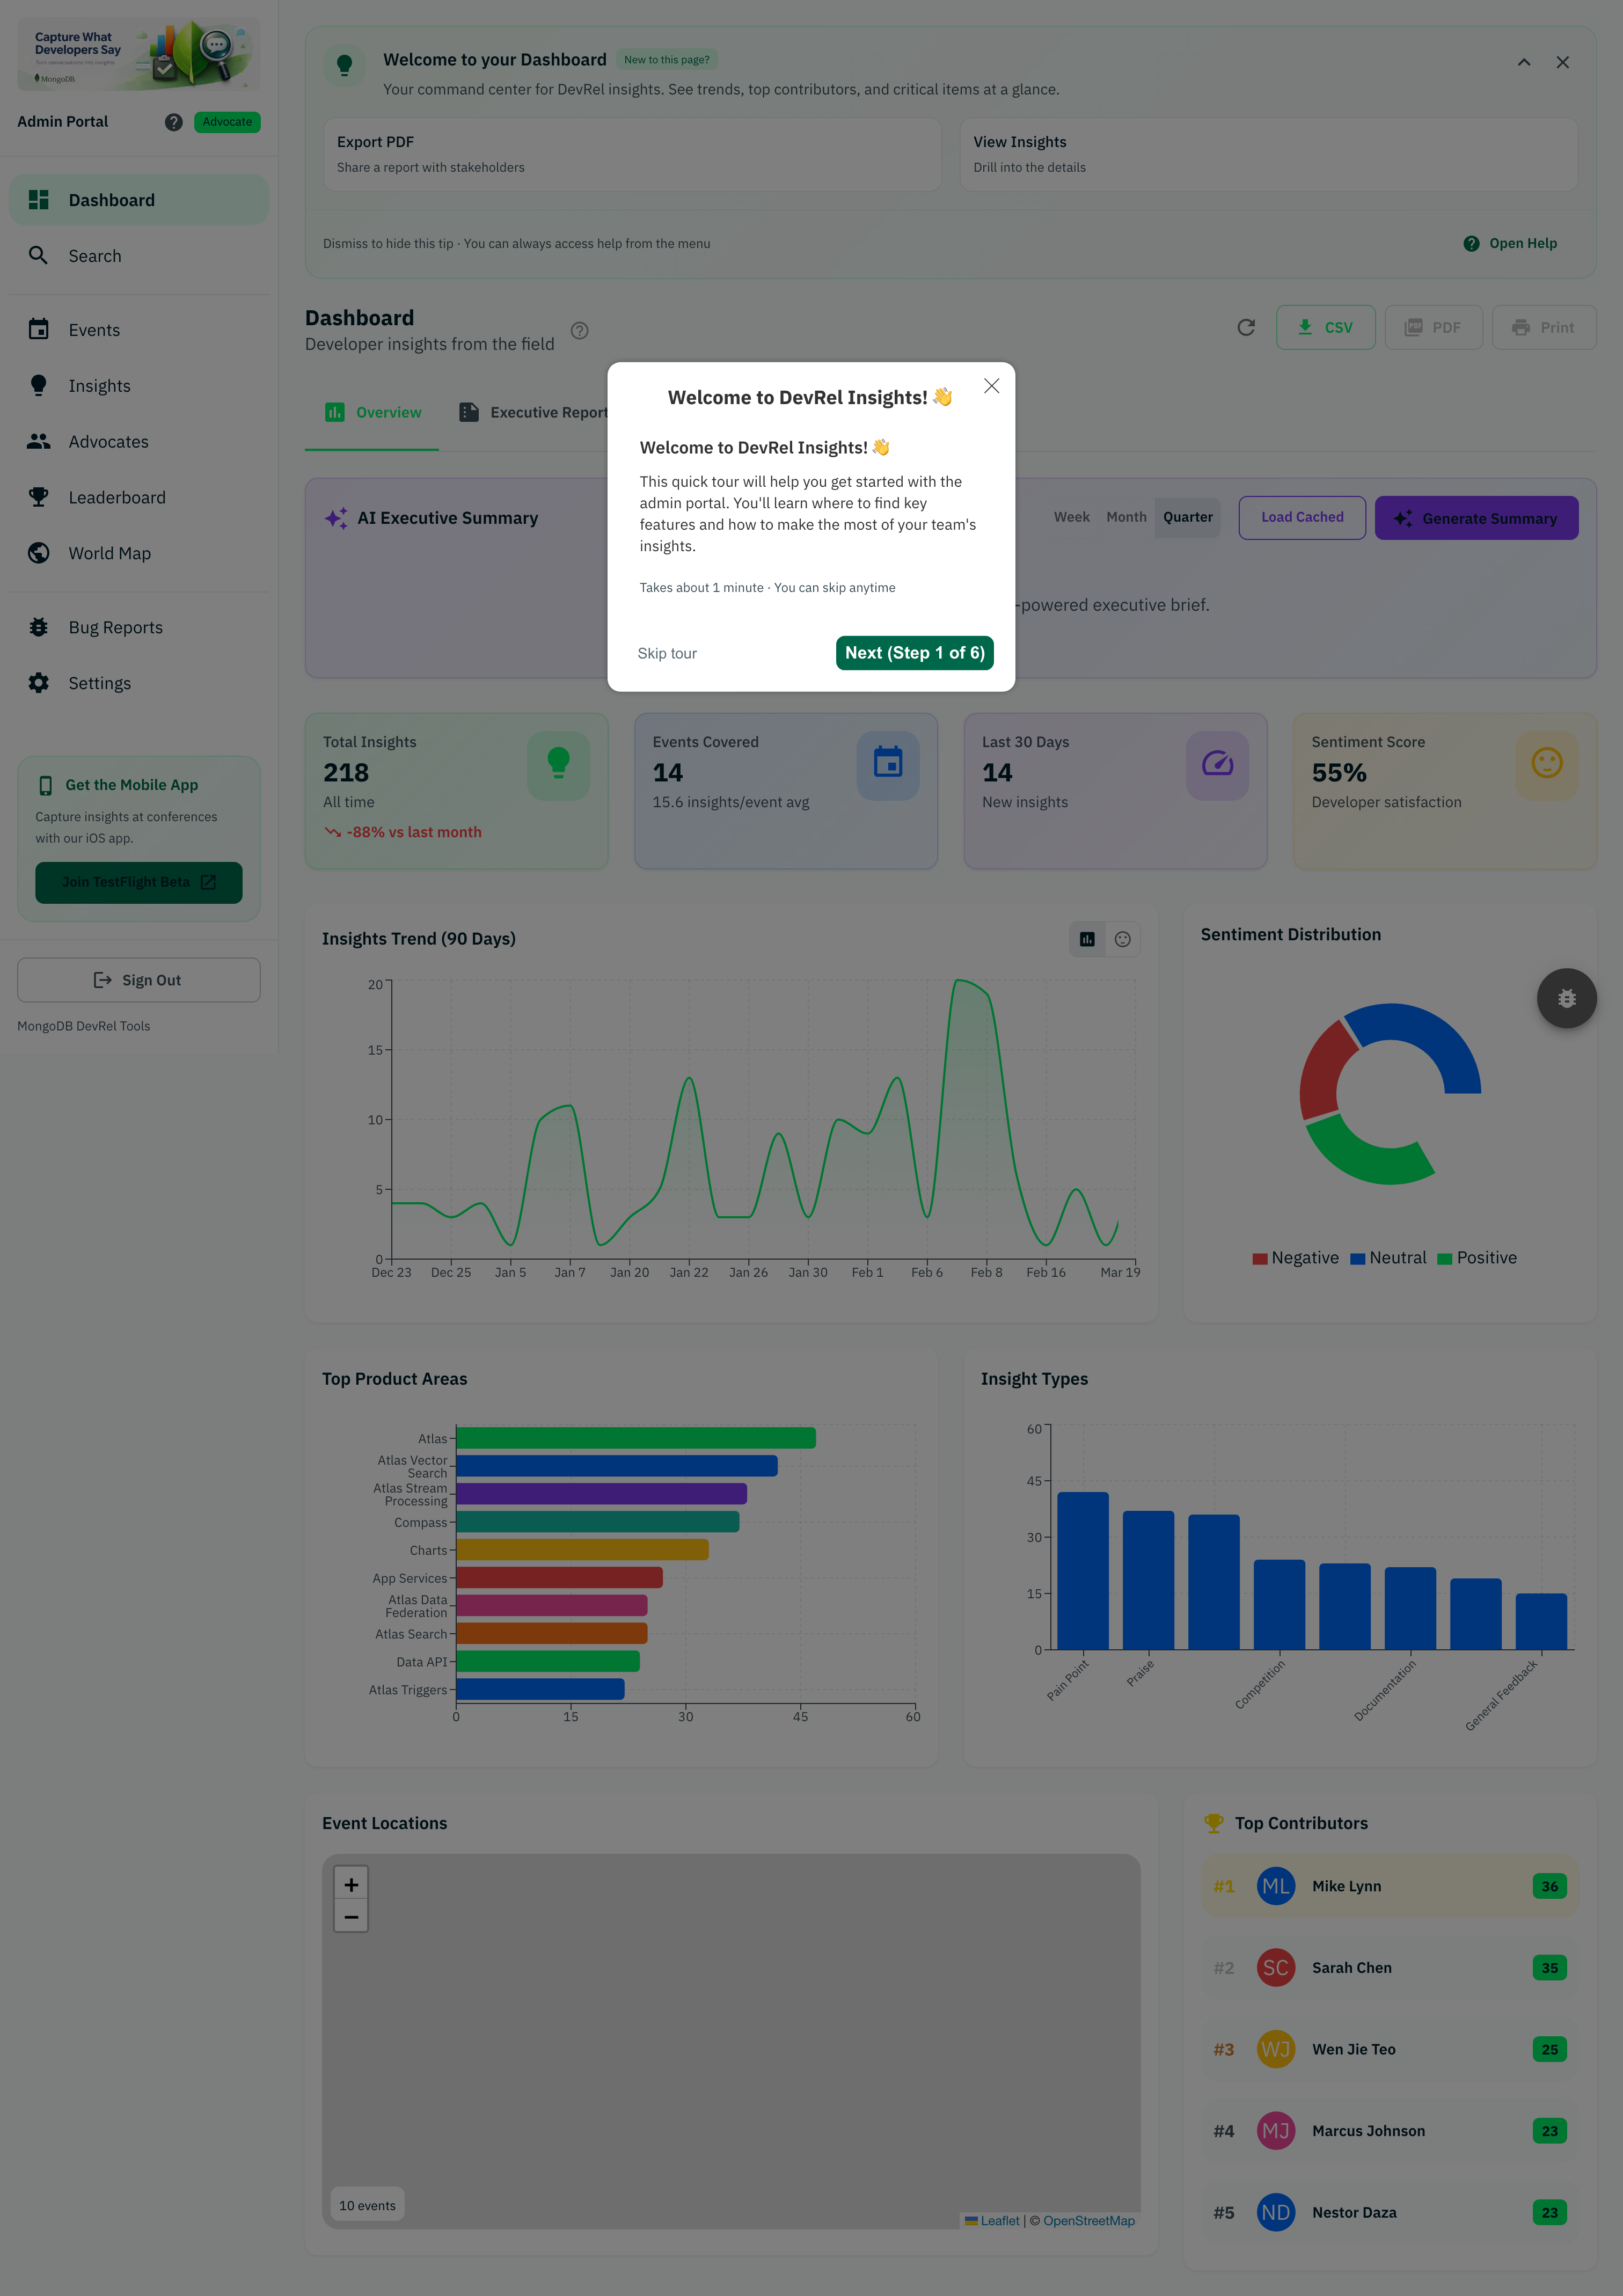Open Search from the sidebar

click(95, 255)
